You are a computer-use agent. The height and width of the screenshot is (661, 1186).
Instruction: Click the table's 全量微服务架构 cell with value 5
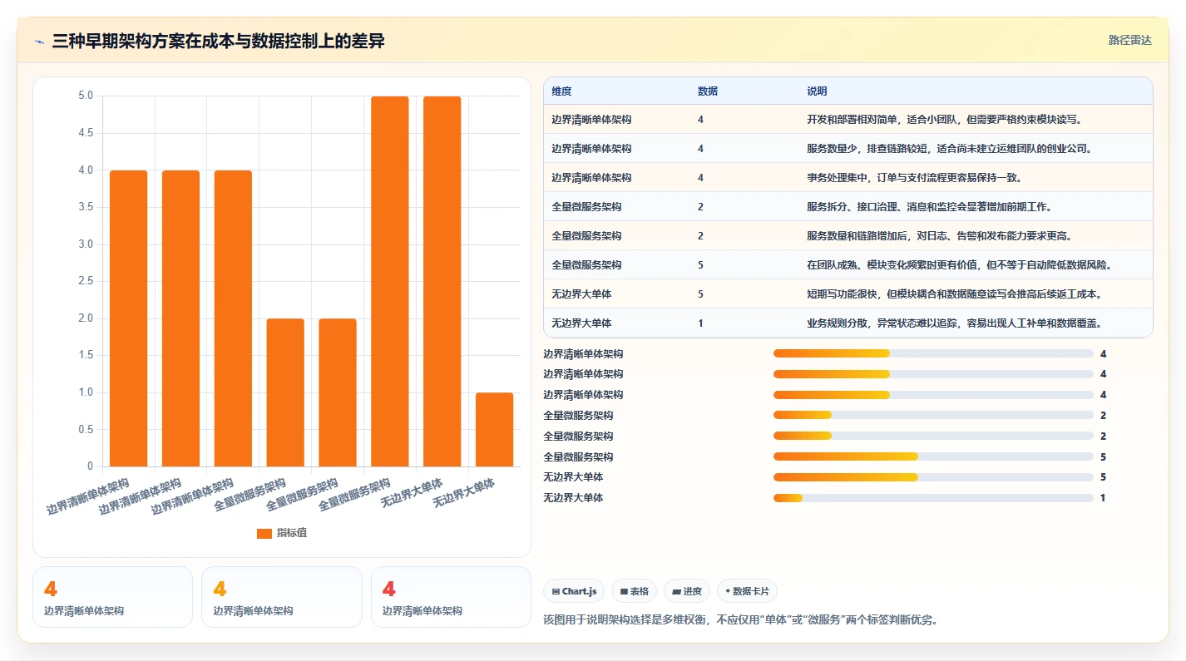pyautogui.click(x=586, y=265)
